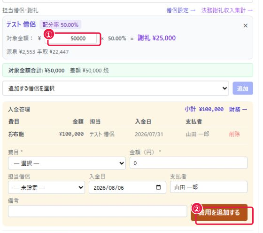This screenshot has height=233, width=263.
Task: Click the 配分率 50.00% badge
Action: tap(60, 25)
